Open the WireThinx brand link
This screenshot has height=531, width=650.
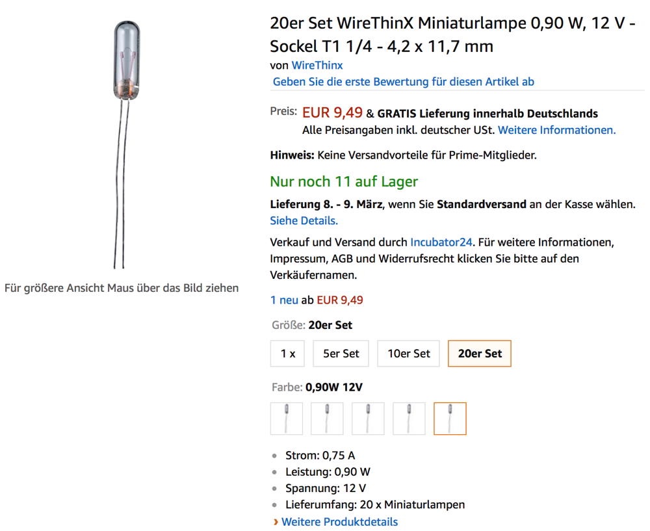click(317, 65)
